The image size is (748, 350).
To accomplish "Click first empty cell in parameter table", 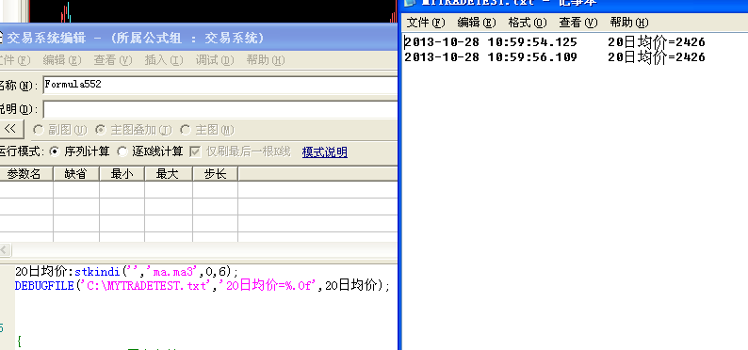I will [26, 189].
